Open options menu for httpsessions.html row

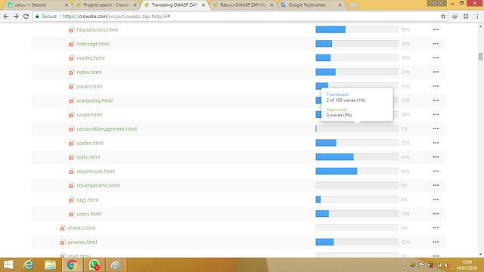click(x=436, y=29)
